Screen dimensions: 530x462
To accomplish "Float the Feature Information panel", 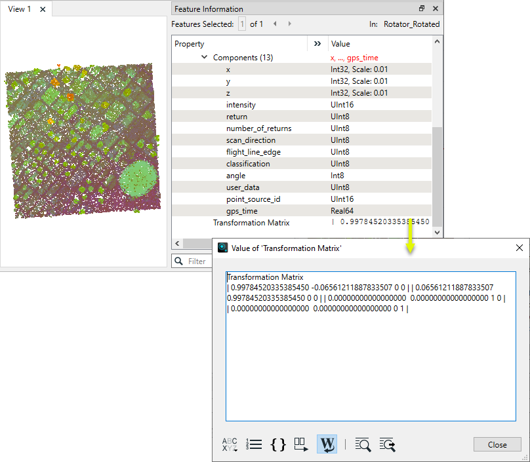I will (x=422, y=9).
